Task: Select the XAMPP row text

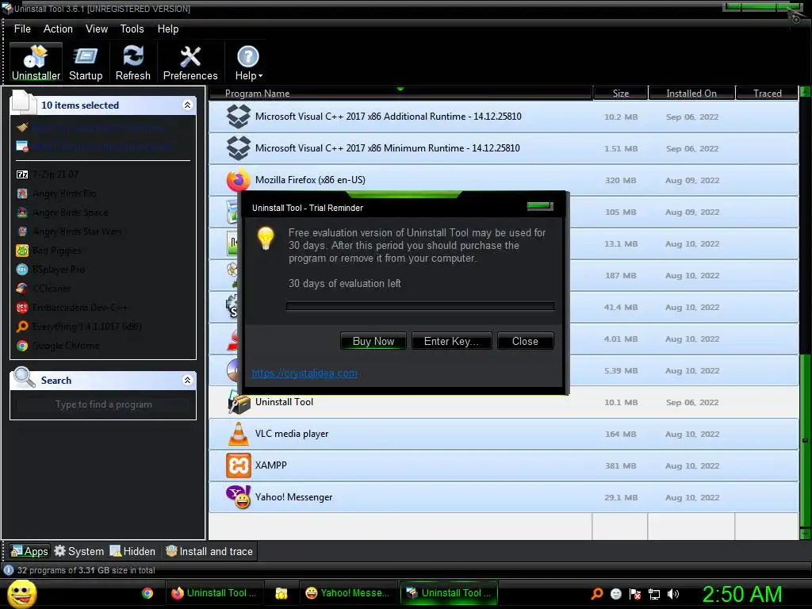Action: pyautogui.click(x=271, y=465)
